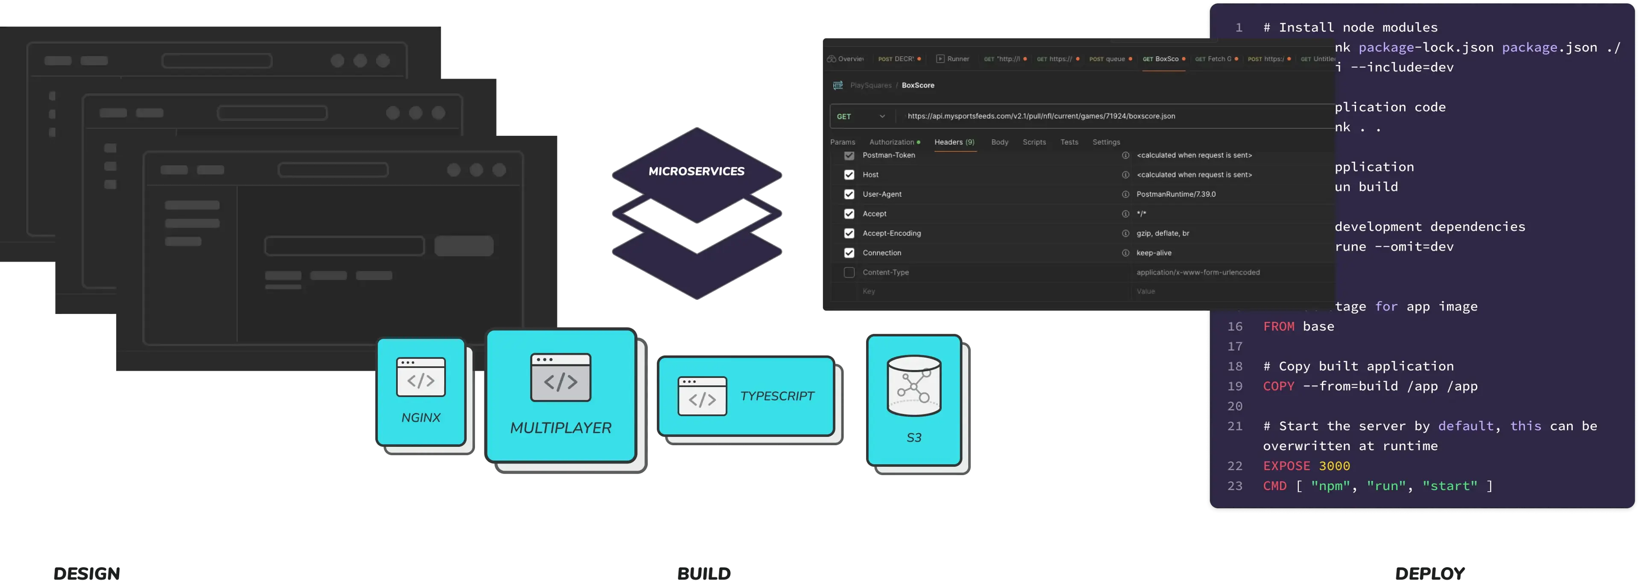
Task: Open the request Settings tab
Action: (x=1106, y=142)
